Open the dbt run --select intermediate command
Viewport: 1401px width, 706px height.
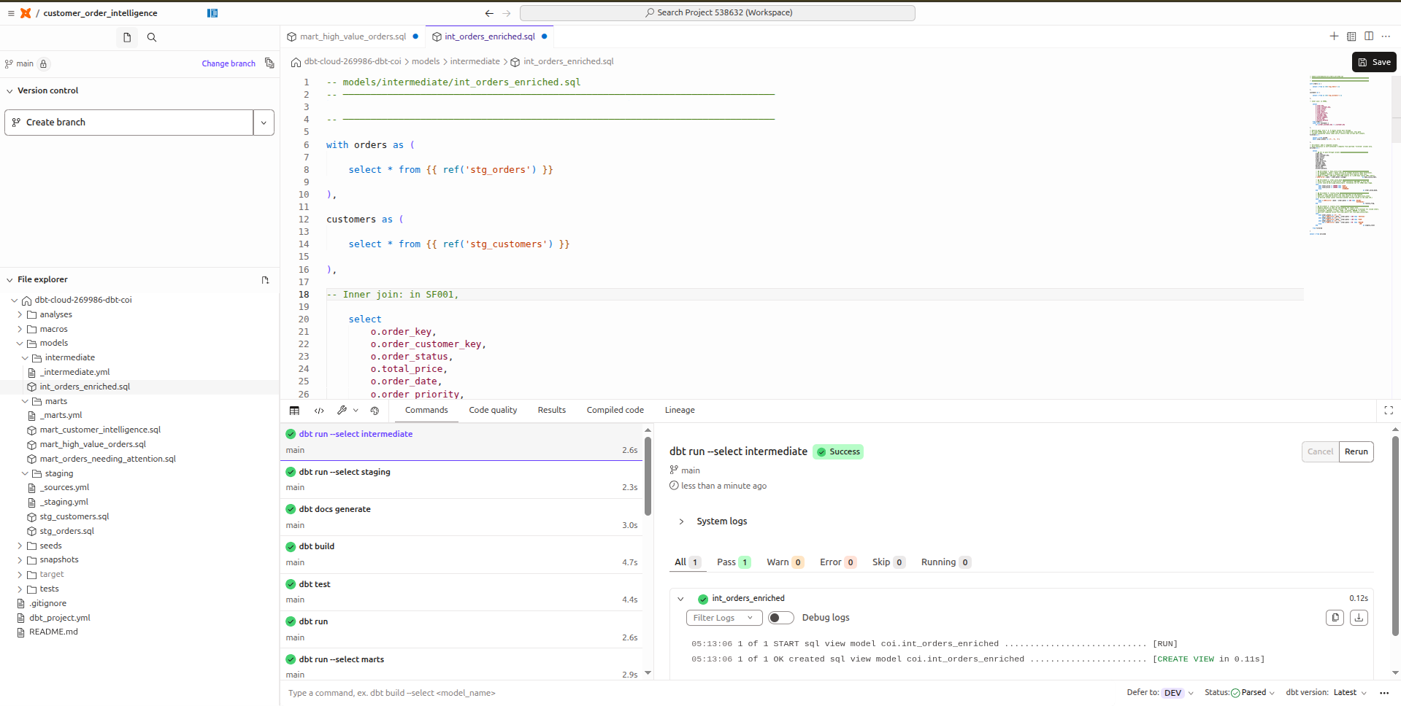pyautogui.click(x=461, y=442)
